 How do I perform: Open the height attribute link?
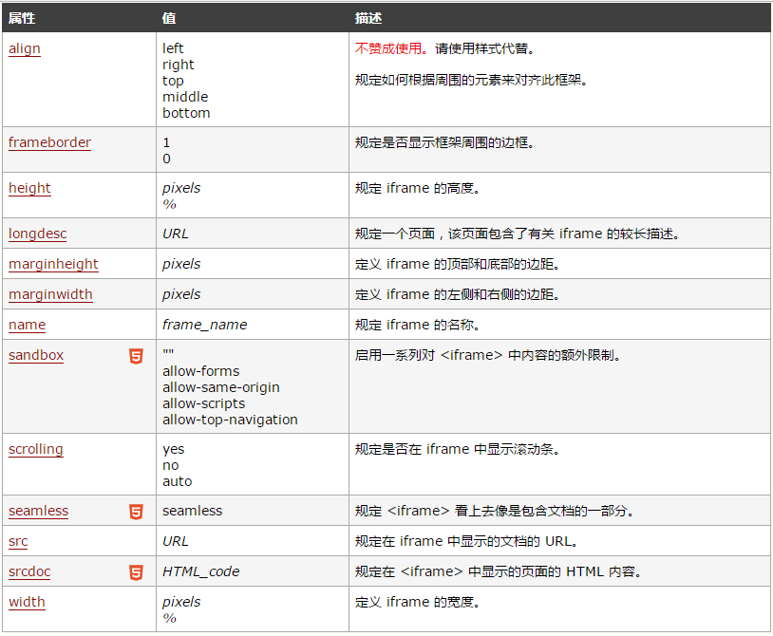point(29,188)
